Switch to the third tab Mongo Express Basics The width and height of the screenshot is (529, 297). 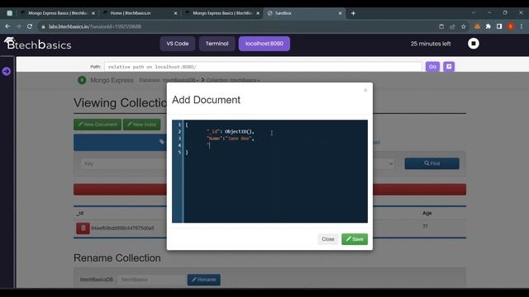222,13
